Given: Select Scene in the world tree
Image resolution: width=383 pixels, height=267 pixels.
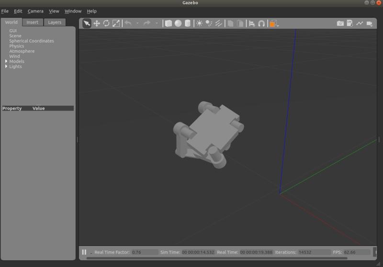Looking at the screenshot, I should [15, 36].
